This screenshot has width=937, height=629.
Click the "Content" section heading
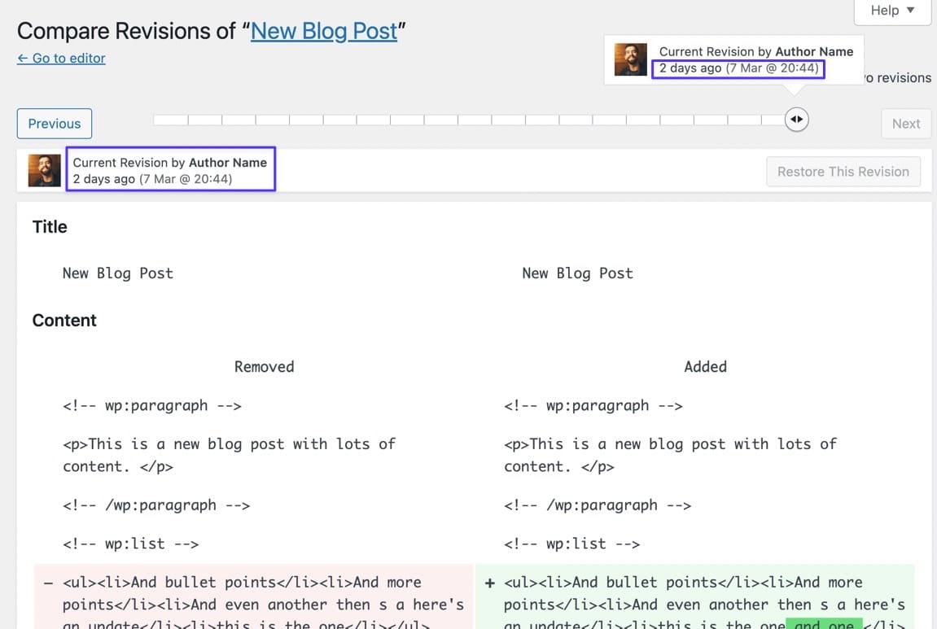pos(64,321)
